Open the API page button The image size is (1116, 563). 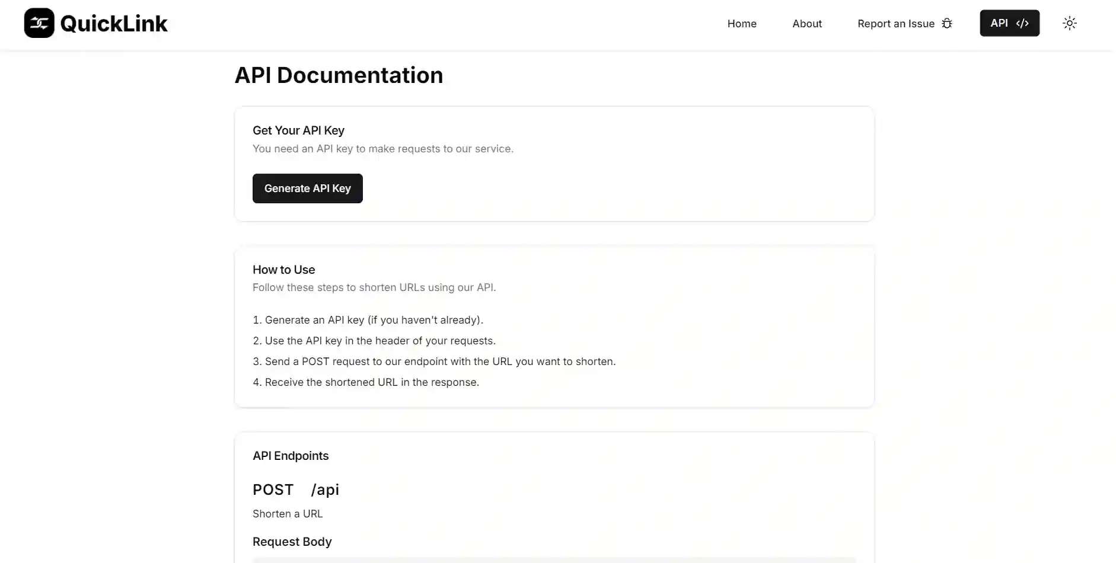[1009, 23]
